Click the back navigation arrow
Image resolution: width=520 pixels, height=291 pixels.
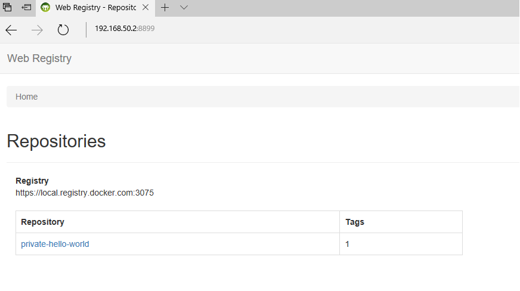[x=11, y=30]
